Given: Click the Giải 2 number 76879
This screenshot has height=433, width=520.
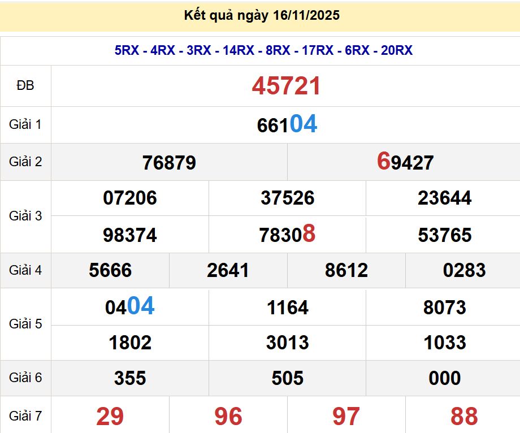Looking at the screenshot, I should click(x=169, y=163).
